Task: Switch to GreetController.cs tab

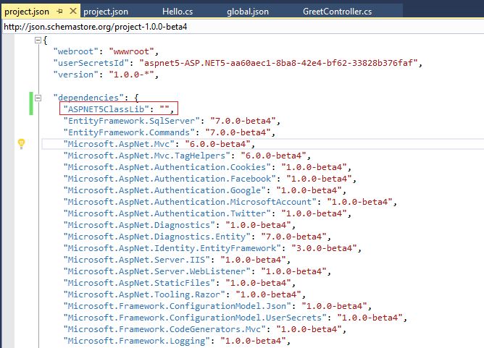Action: (337, 12)
